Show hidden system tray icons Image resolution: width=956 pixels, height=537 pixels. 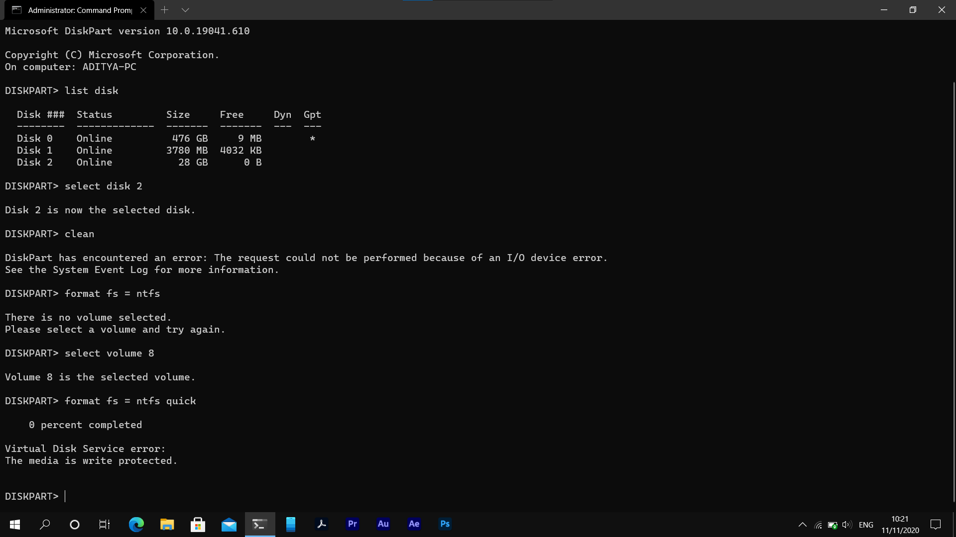click(803, 525)
